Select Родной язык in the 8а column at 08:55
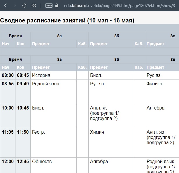The image size is (179, 173). 53,92
